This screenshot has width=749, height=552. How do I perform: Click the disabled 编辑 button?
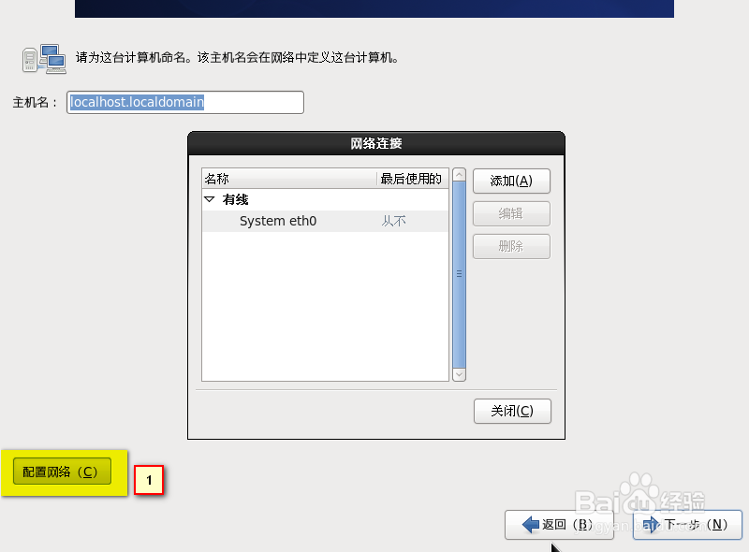(x=511, y=213)
